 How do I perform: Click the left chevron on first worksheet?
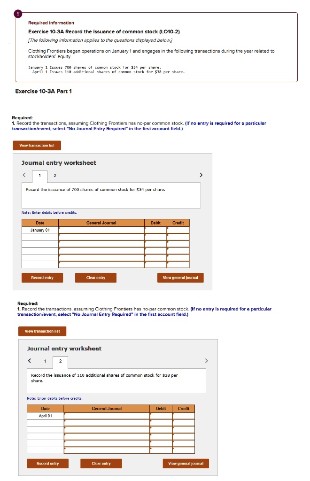coord(24,174)
